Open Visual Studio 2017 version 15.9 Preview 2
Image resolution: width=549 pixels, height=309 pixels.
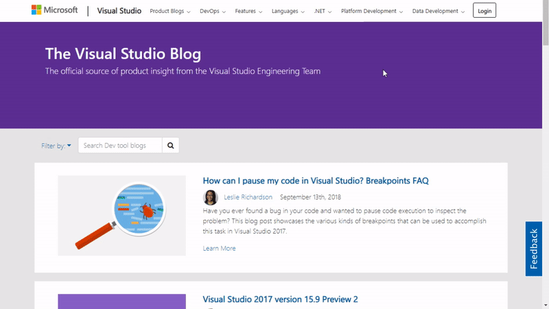280,299
